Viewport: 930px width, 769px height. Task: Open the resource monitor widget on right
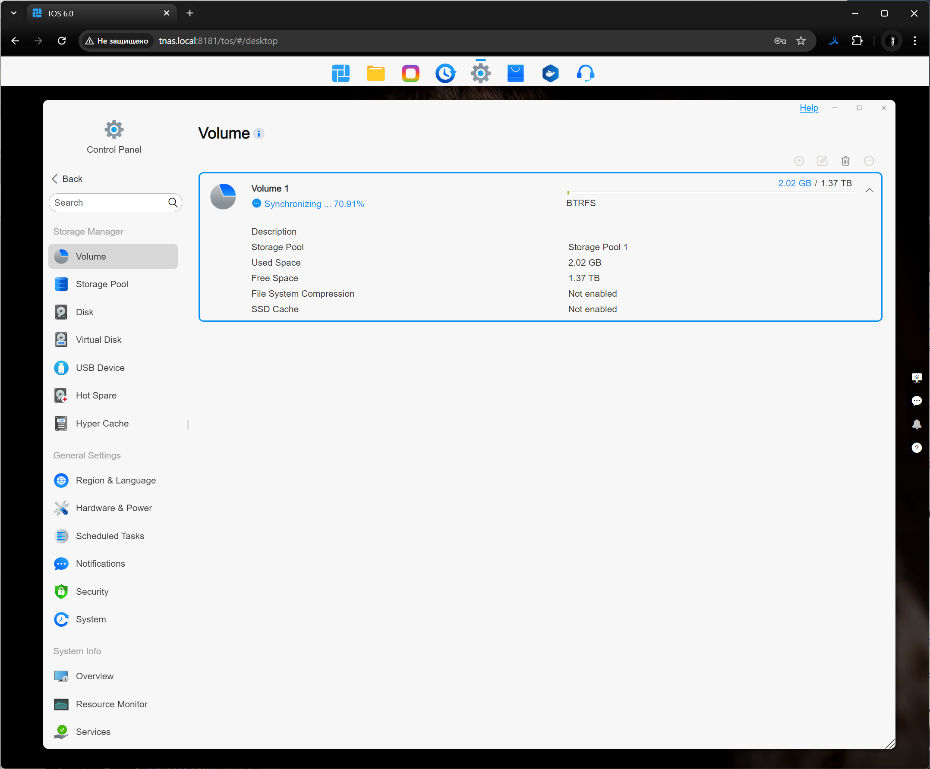point(917,378)
